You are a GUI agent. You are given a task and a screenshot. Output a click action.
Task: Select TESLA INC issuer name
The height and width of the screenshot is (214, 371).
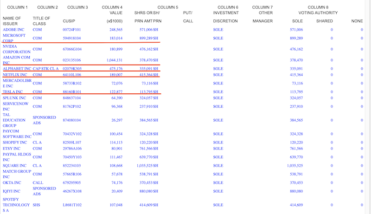click(x=13, y=91)
